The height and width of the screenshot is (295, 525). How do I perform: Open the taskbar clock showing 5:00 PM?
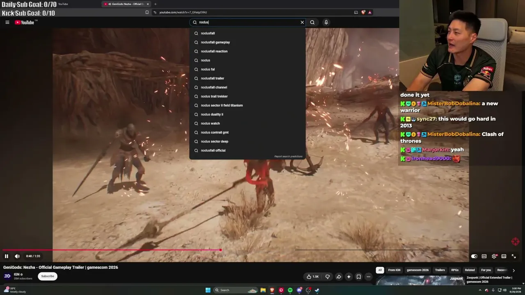(516, 290)
